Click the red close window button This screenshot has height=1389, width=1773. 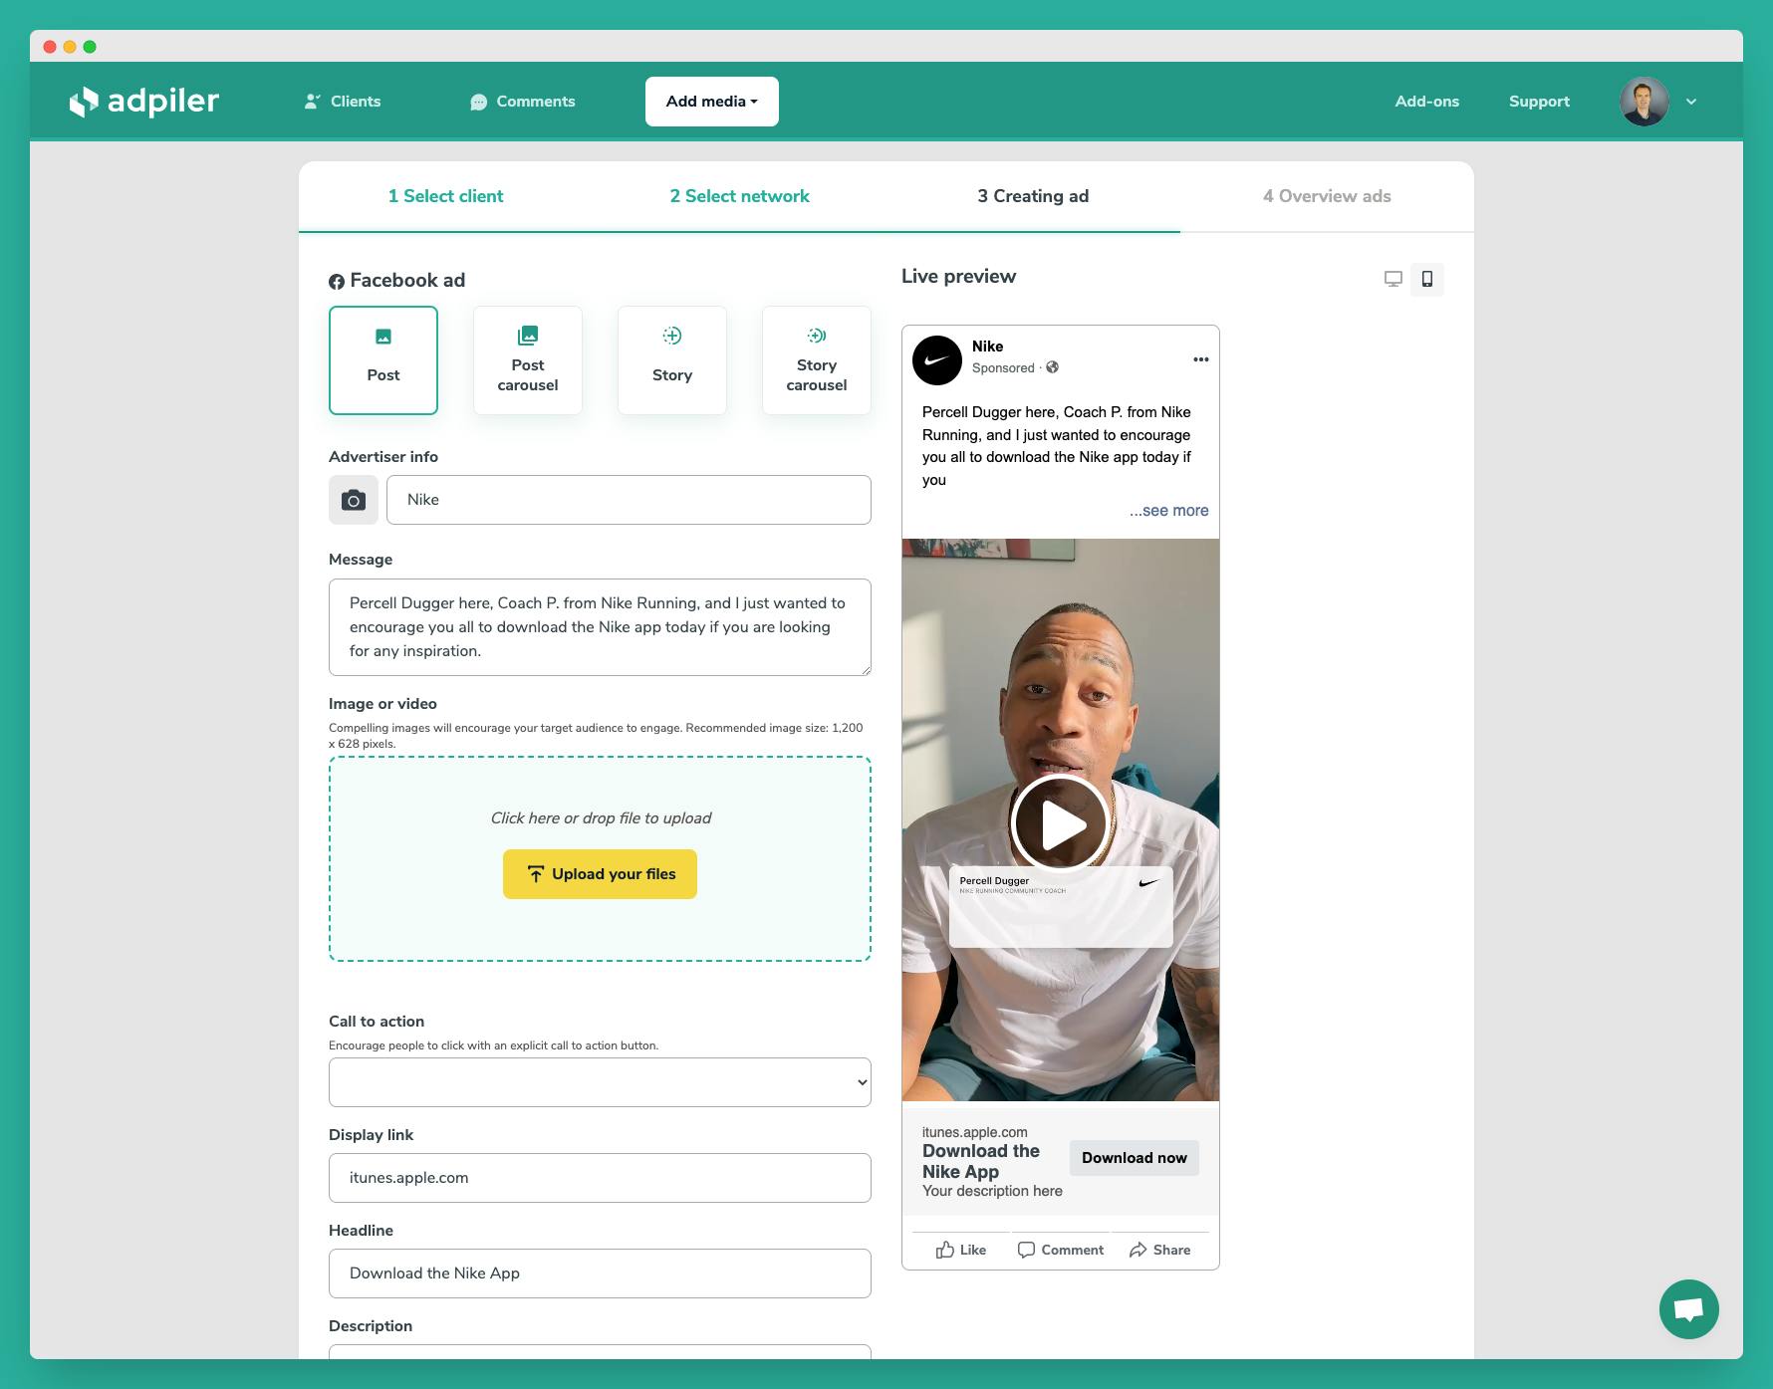coord(50,47)
